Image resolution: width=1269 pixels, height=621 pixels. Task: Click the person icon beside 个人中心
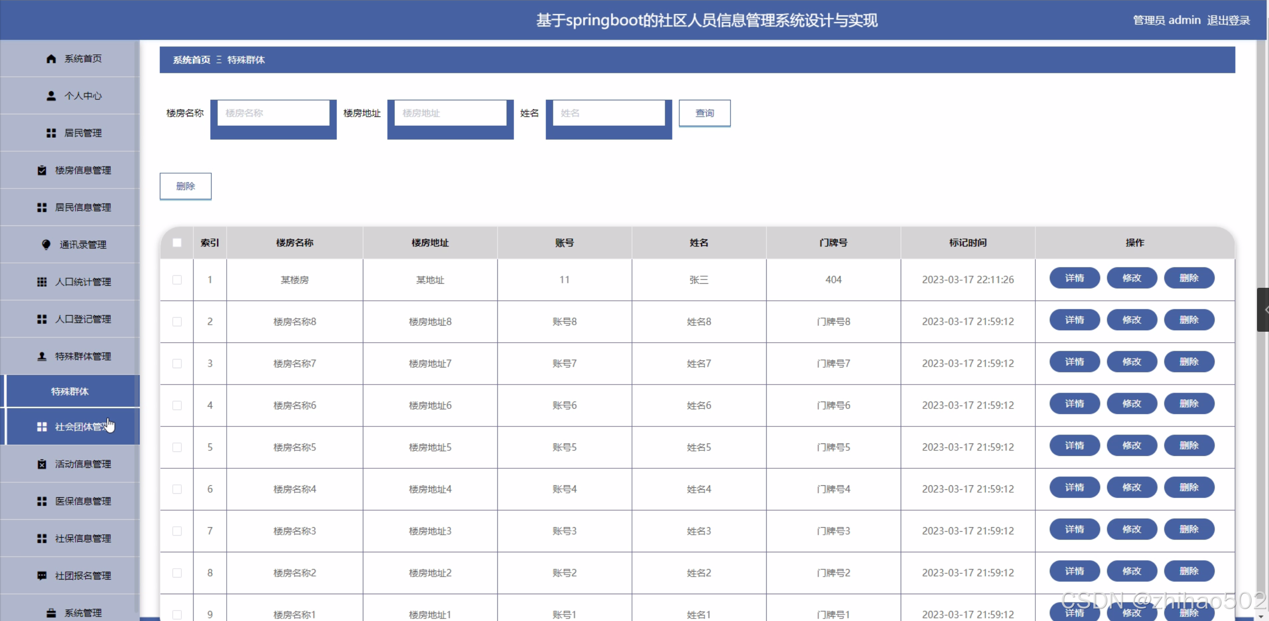[x=51, y=96]
